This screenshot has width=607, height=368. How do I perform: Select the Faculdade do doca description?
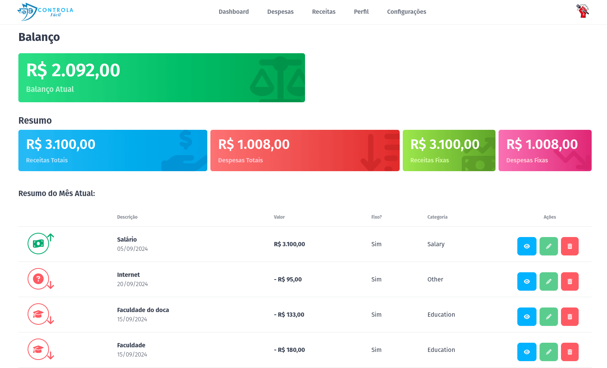click(143, 310)
